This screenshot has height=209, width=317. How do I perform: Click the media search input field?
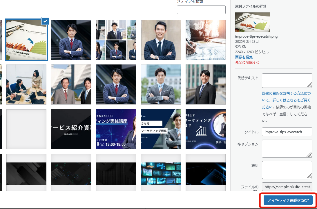pyautogui.click(x=201, y=10)
